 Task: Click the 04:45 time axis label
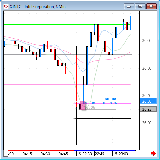coord(63,154)
